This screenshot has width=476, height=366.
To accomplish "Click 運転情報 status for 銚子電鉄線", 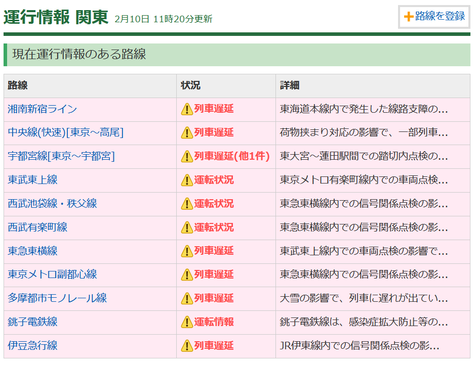I will click(x=214, y=322).
